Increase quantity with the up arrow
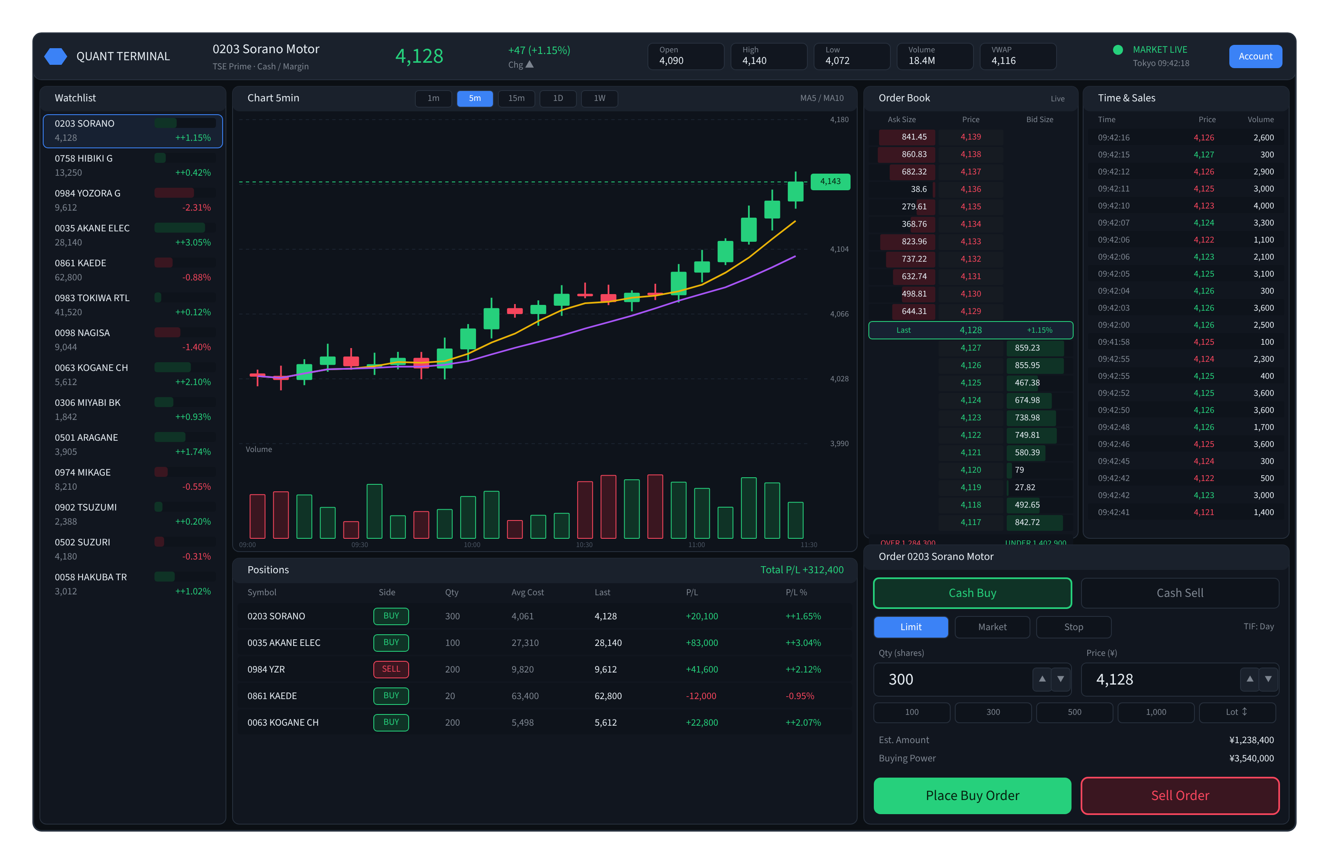The height and width of the screenshot is (864, 1329). pos(1042,679)
